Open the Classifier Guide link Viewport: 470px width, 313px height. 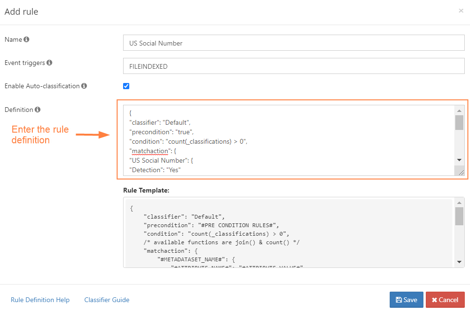click(x=106, y=300)
